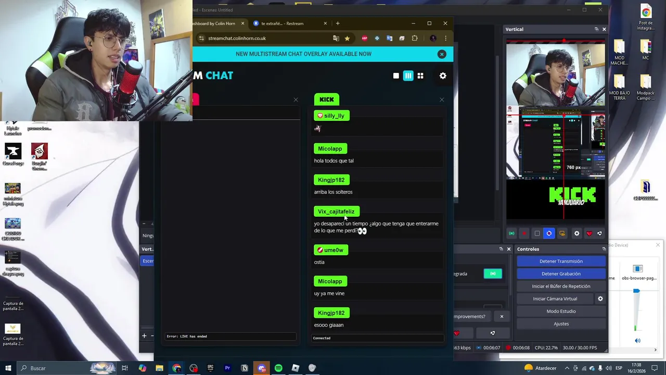This screenshot has width=666, height=375.
Task: Close the KICK chat column
Action: point(442,99)
